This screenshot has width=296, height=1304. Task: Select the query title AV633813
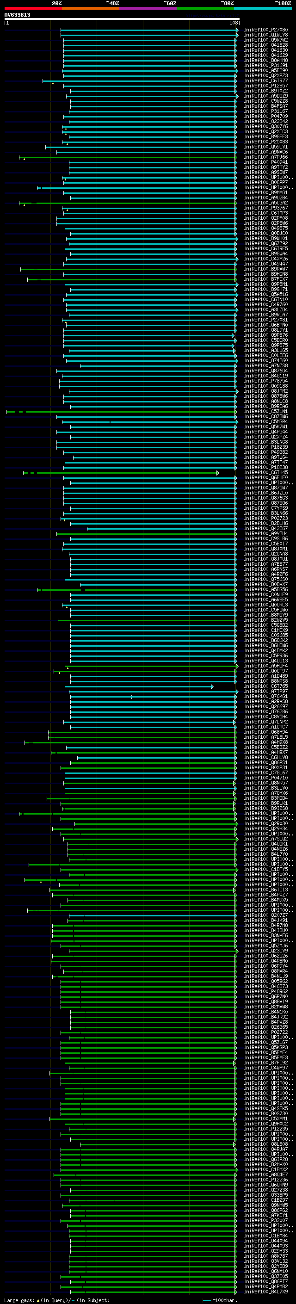tap(17, 15)
